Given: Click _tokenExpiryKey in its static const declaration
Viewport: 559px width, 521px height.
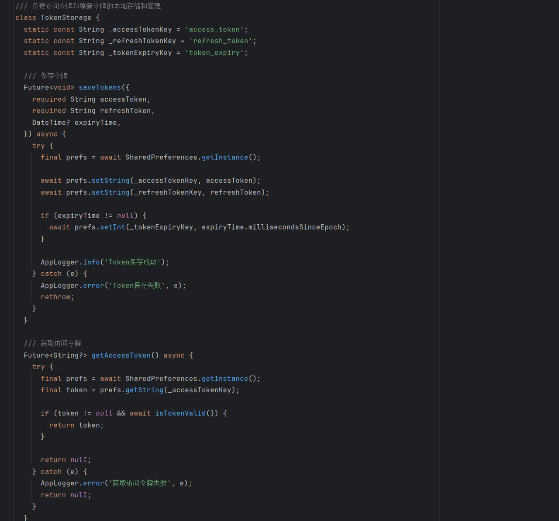Looking at the screenshot, I should [x=140, y=52].
